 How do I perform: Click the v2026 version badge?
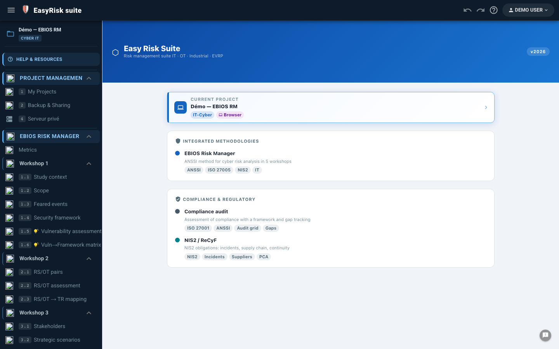tap(538, 52)
